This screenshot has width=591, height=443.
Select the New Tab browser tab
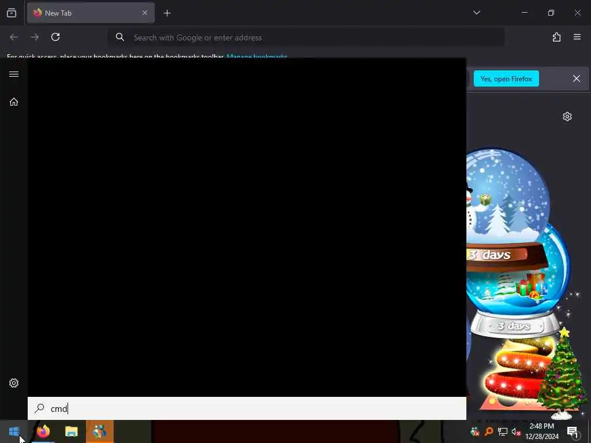point(91,13)
